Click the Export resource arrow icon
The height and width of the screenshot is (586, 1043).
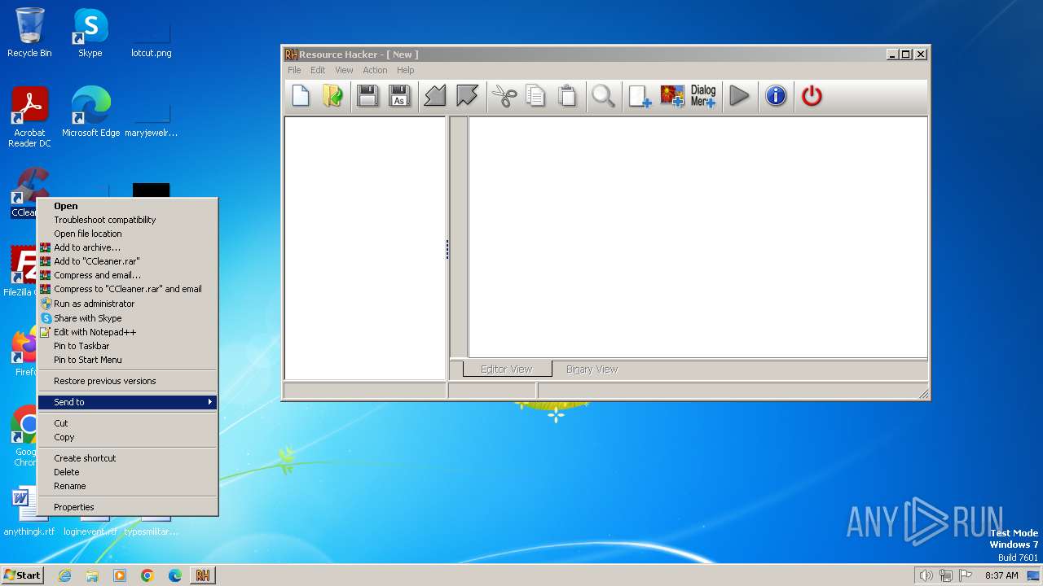pyautogui.click(x=467, y=96)
